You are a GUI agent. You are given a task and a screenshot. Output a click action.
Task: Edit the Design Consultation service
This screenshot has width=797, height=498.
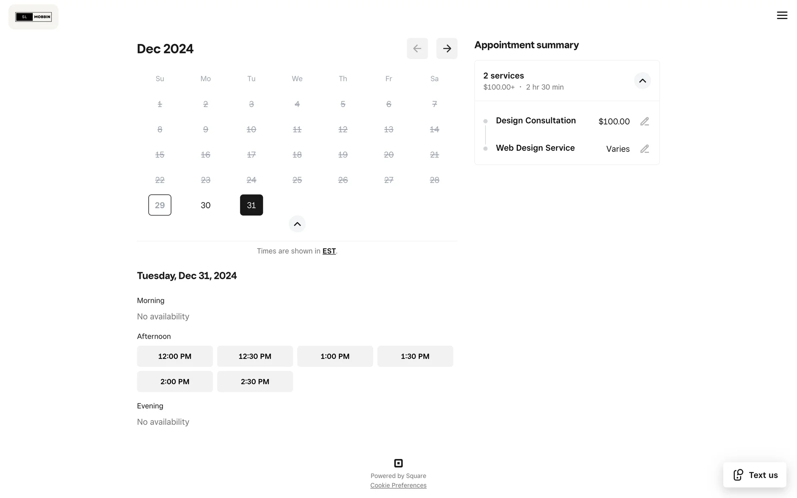coord(644,122)
